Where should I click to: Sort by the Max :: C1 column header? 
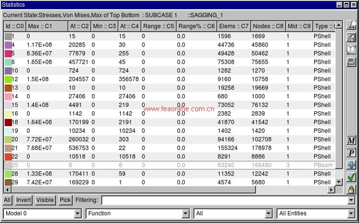point(46,26)
